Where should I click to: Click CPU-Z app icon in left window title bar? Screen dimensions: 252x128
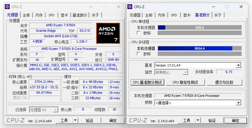(x=7, y=7)
